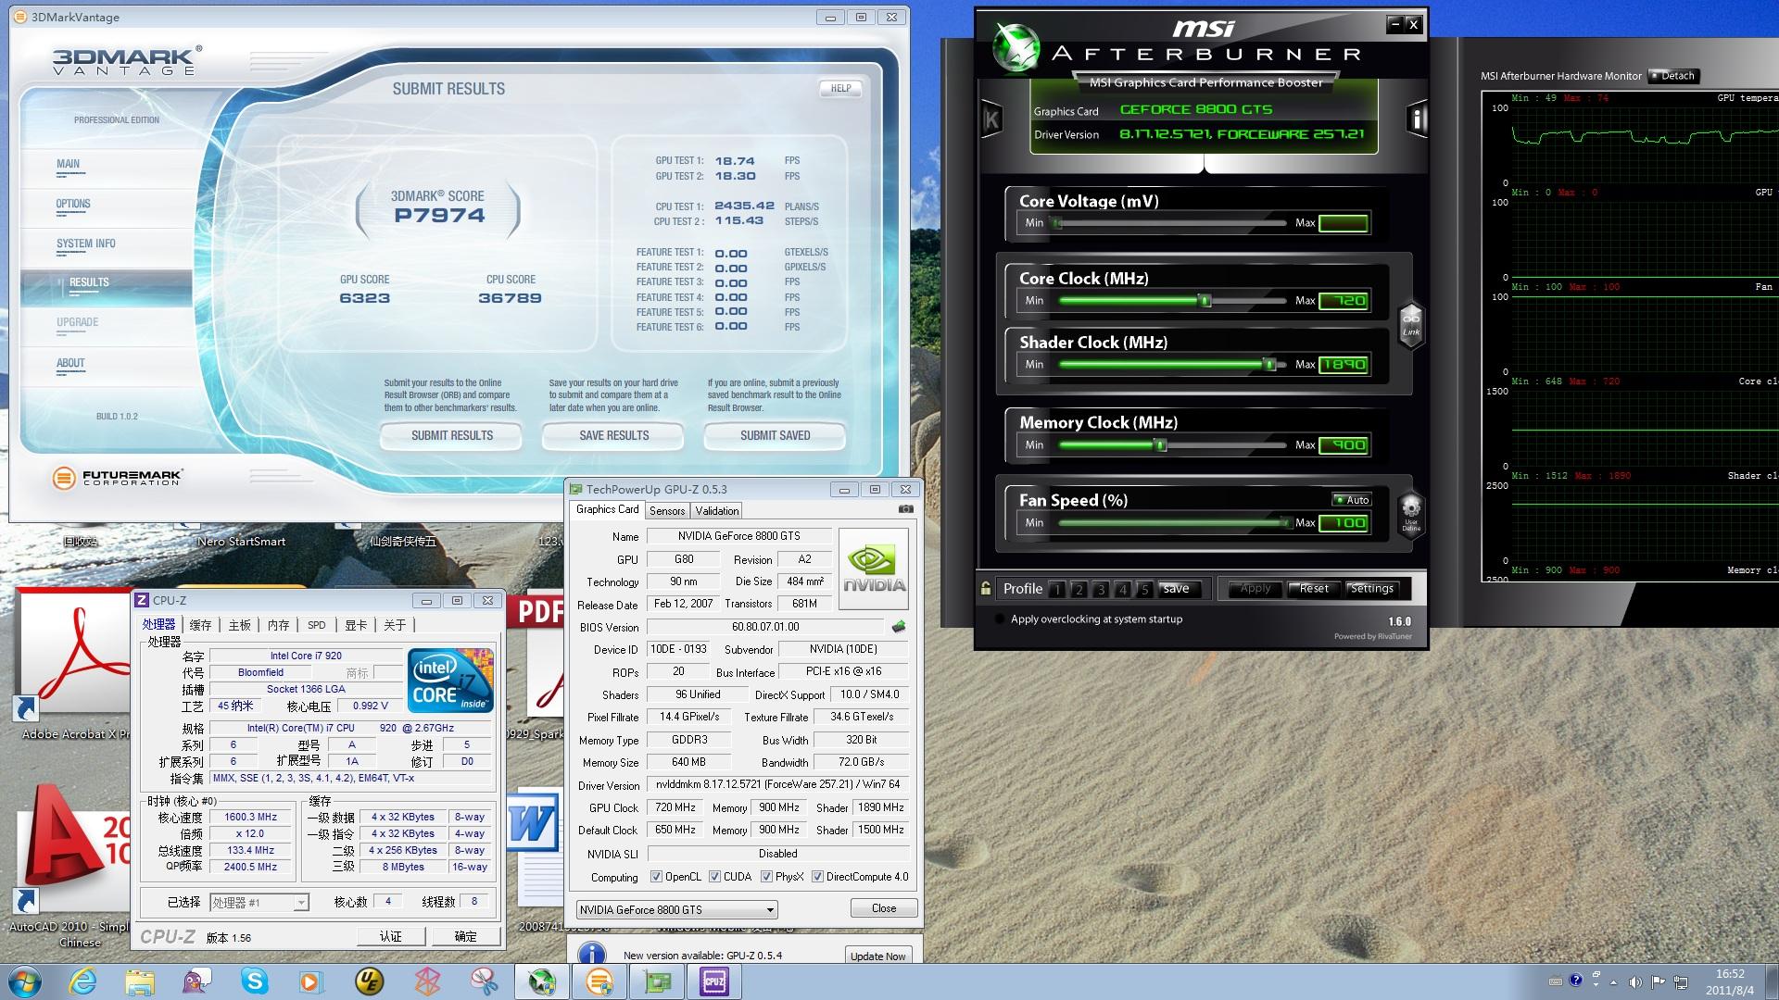Open Windows Media Player taskbar icon
Image resolution: width=1779 pixels, height=1000 pixels.
[310, 981]
